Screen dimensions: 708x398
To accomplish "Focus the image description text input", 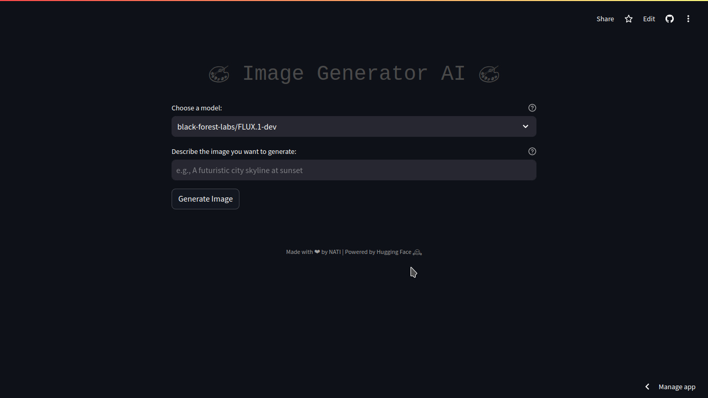I will [x=353, y=170].
